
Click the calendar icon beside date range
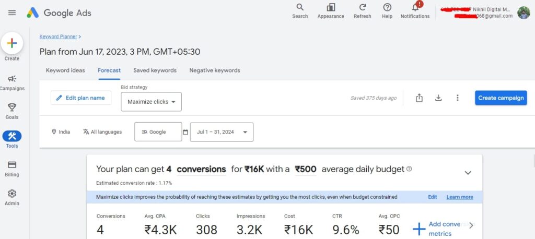click(x=185, y=133)
